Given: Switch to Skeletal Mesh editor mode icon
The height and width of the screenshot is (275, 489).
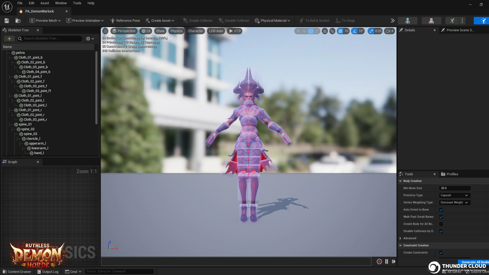Looking at the screenshot, I should [431, 21].
